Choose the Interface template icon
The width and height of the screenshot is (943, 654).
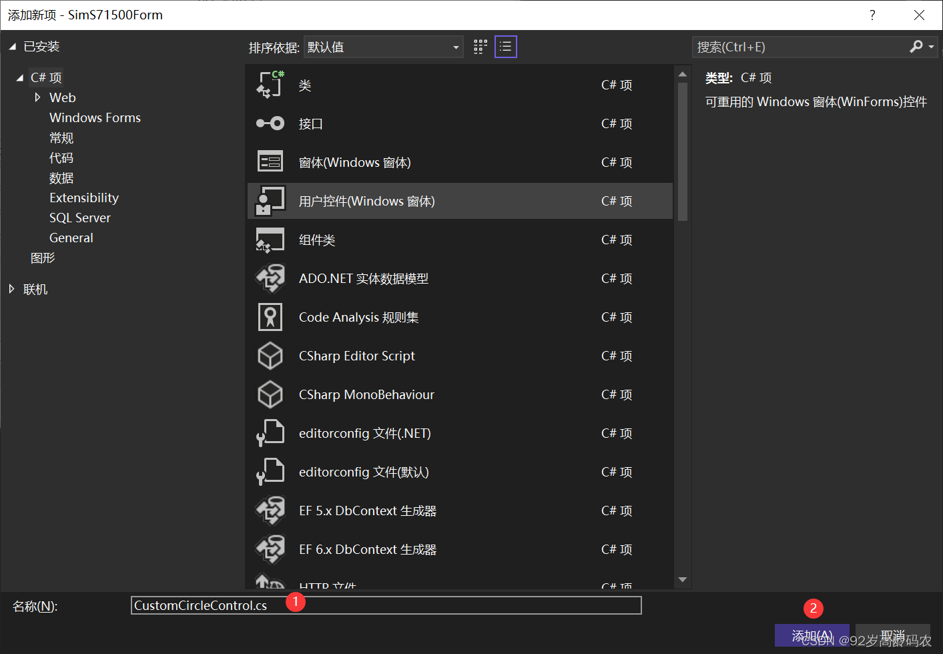(270, 123)
